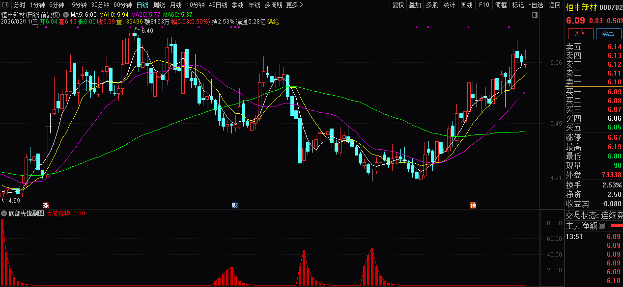The image size is (623, 287).
Task: Click the 卖五 price 6.14 row
Action: (x=594, y=47)
